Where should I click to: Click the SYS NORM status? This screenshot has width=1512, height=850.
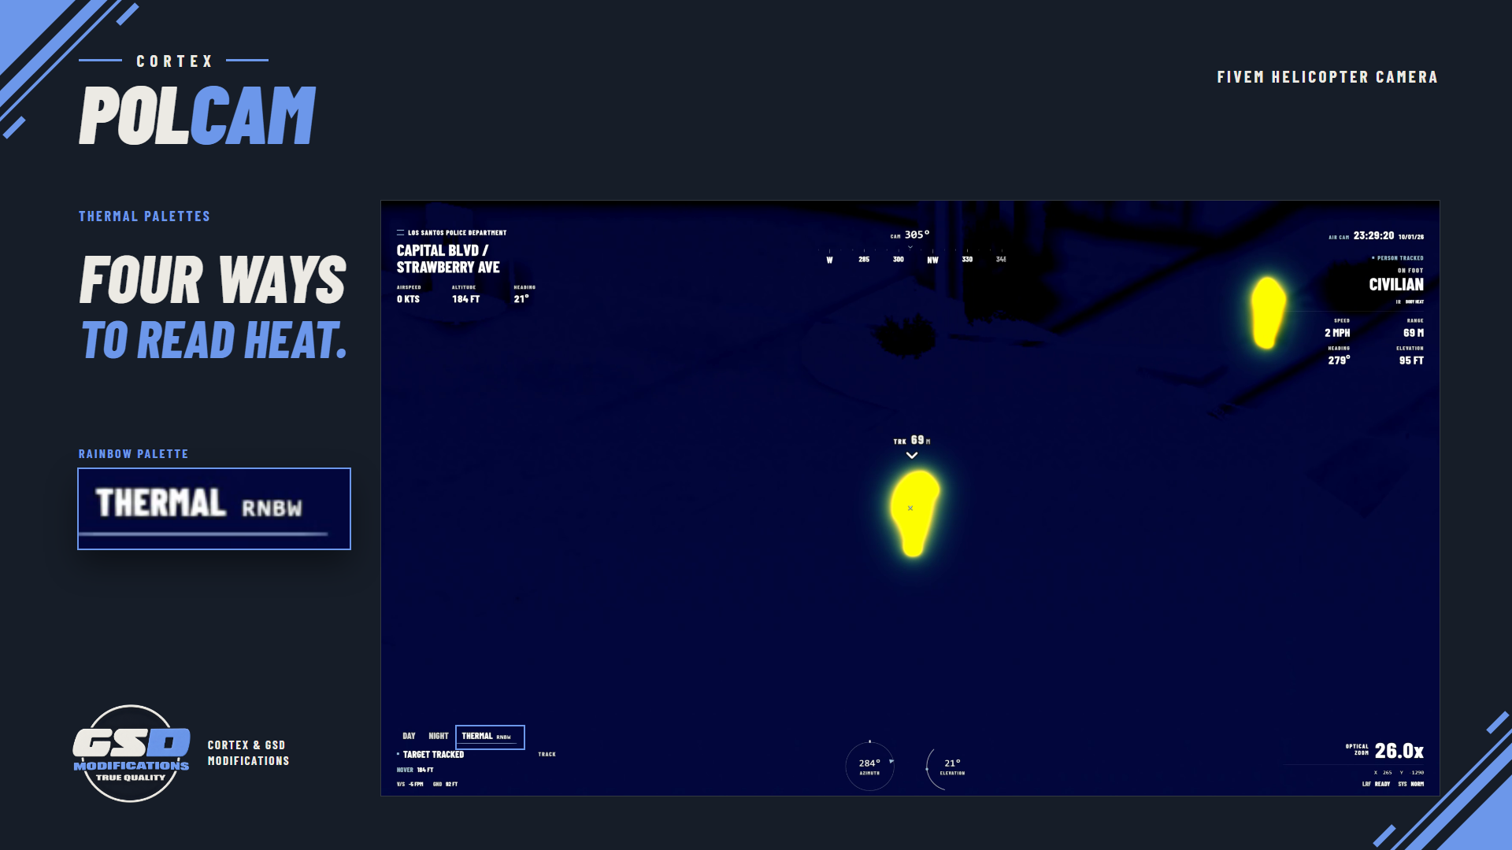[x=1411, y=784]
